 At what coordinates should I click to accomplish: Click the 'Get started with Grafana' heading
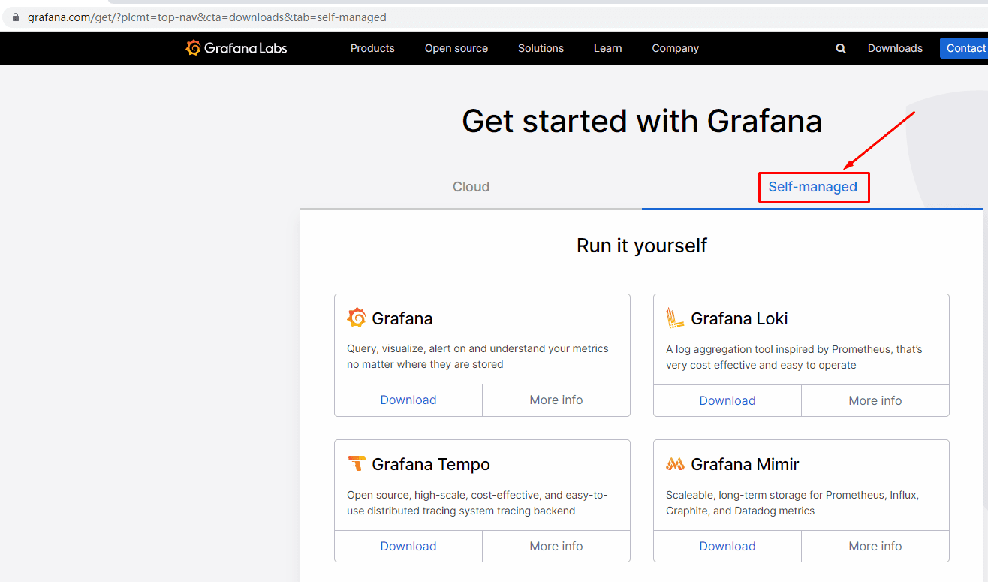coord(642,121)
